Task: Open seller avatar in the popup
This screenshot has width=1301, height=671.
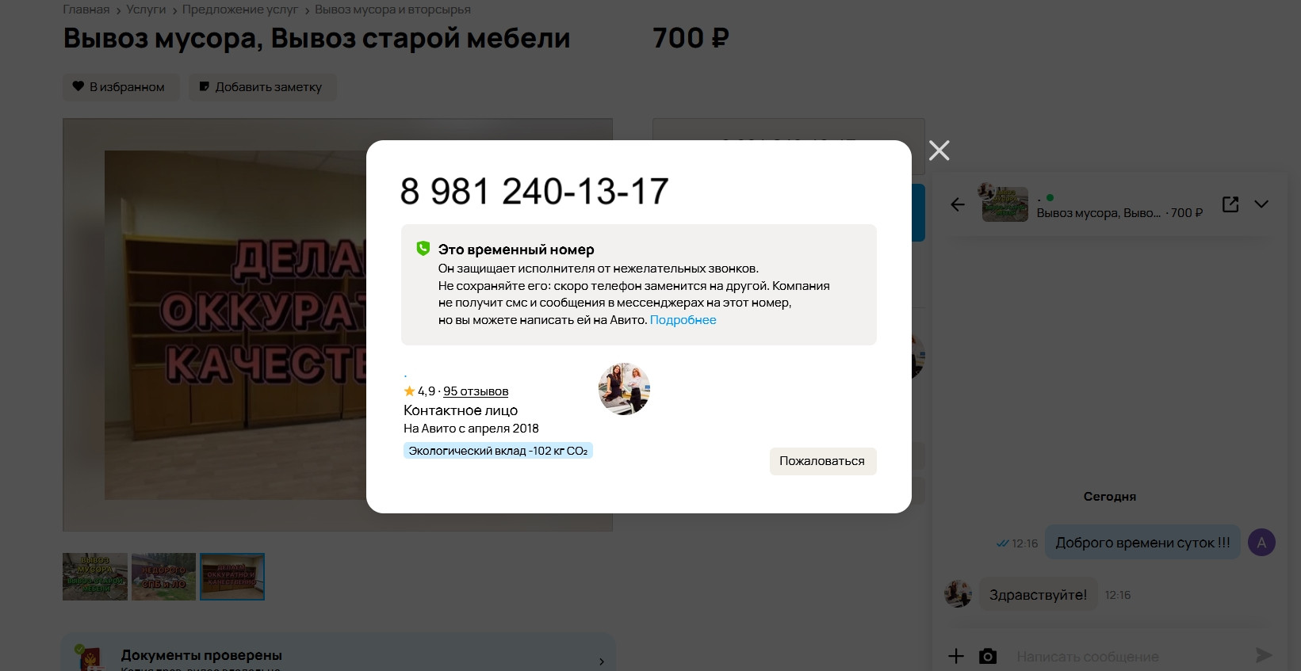Action: (624, 389)
